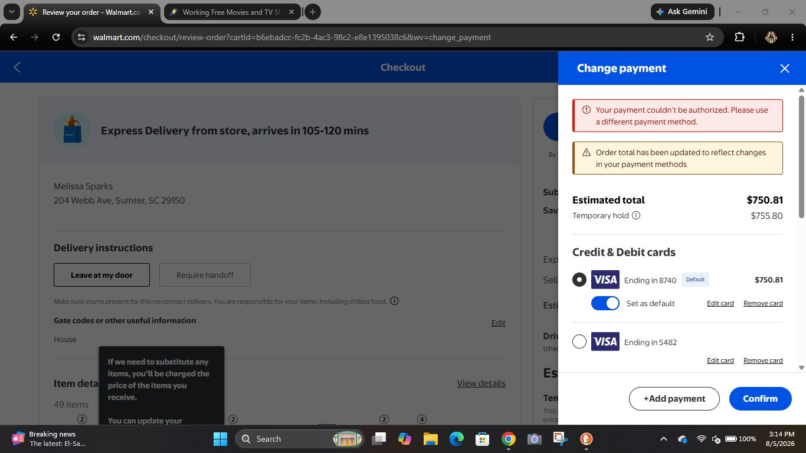
Task: Reload the Walmart page
Action: pos(56,37)
